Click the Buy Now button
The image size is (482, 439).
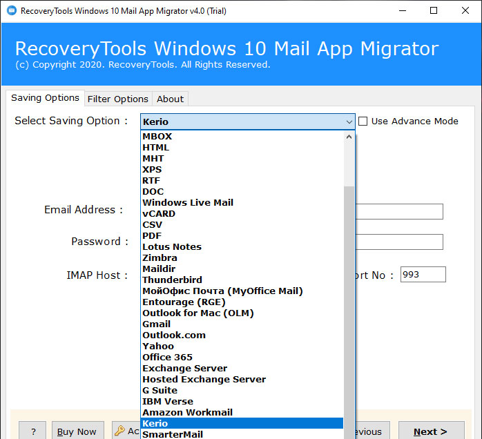(x=78, y=431)
